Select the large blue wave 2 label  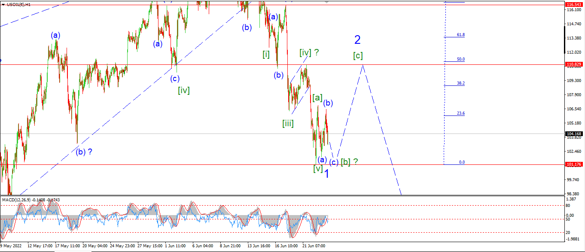tap(357, 40)
